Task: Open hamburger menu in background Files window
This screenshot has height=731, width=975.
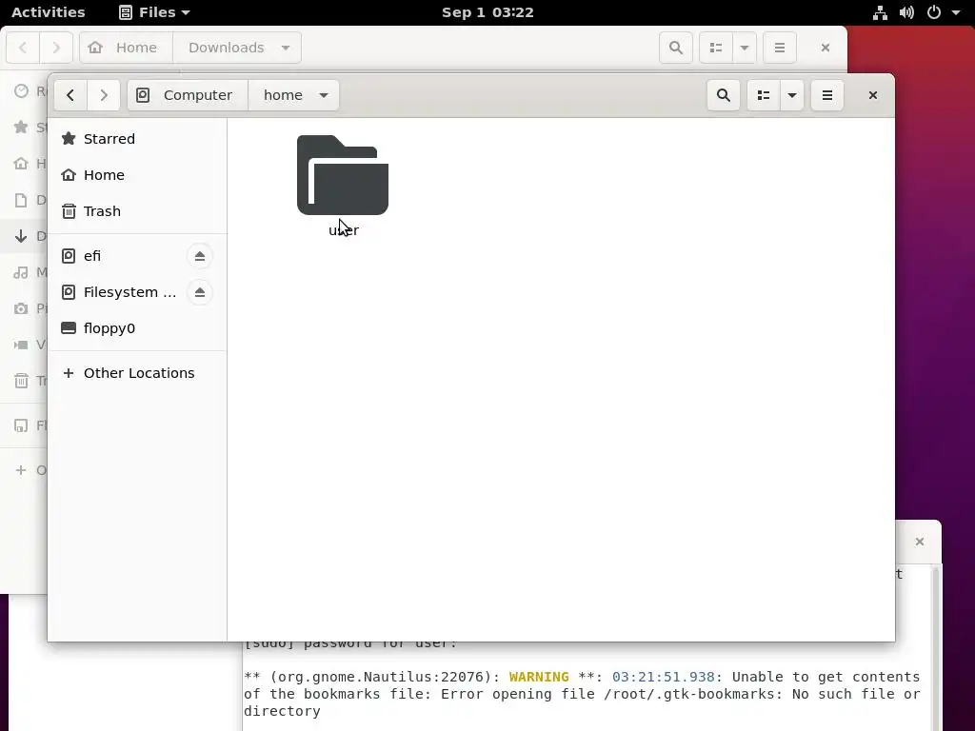Action: [x=780, y=48]
